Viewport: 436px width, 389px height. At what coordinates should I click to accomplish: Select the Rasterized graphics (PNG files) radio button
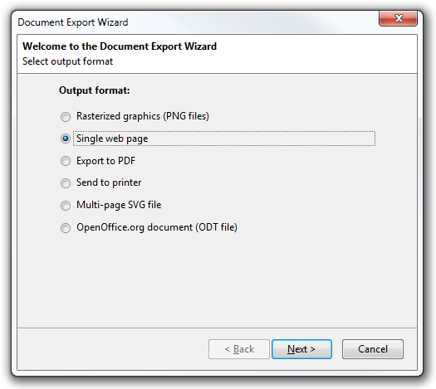(66, 117)
